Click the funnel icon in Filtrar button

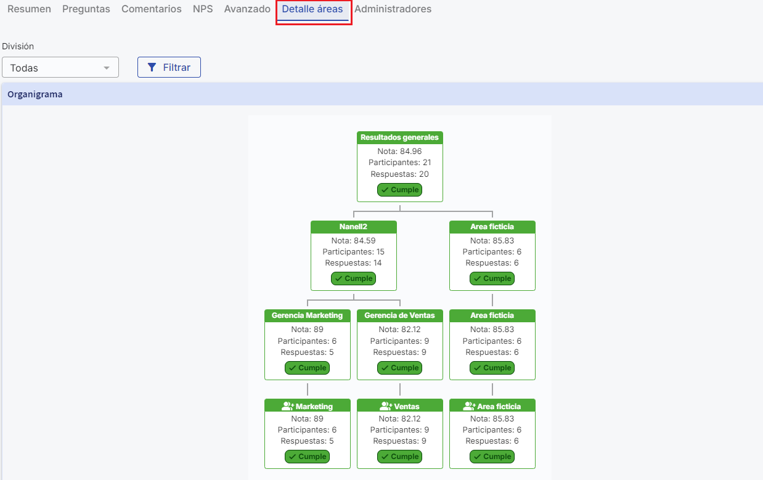pyautogui.click(x=152, y=68)
